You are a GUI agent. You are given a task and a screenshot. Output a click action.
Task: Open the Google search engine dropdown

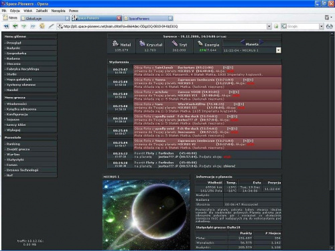pos(321,26)
